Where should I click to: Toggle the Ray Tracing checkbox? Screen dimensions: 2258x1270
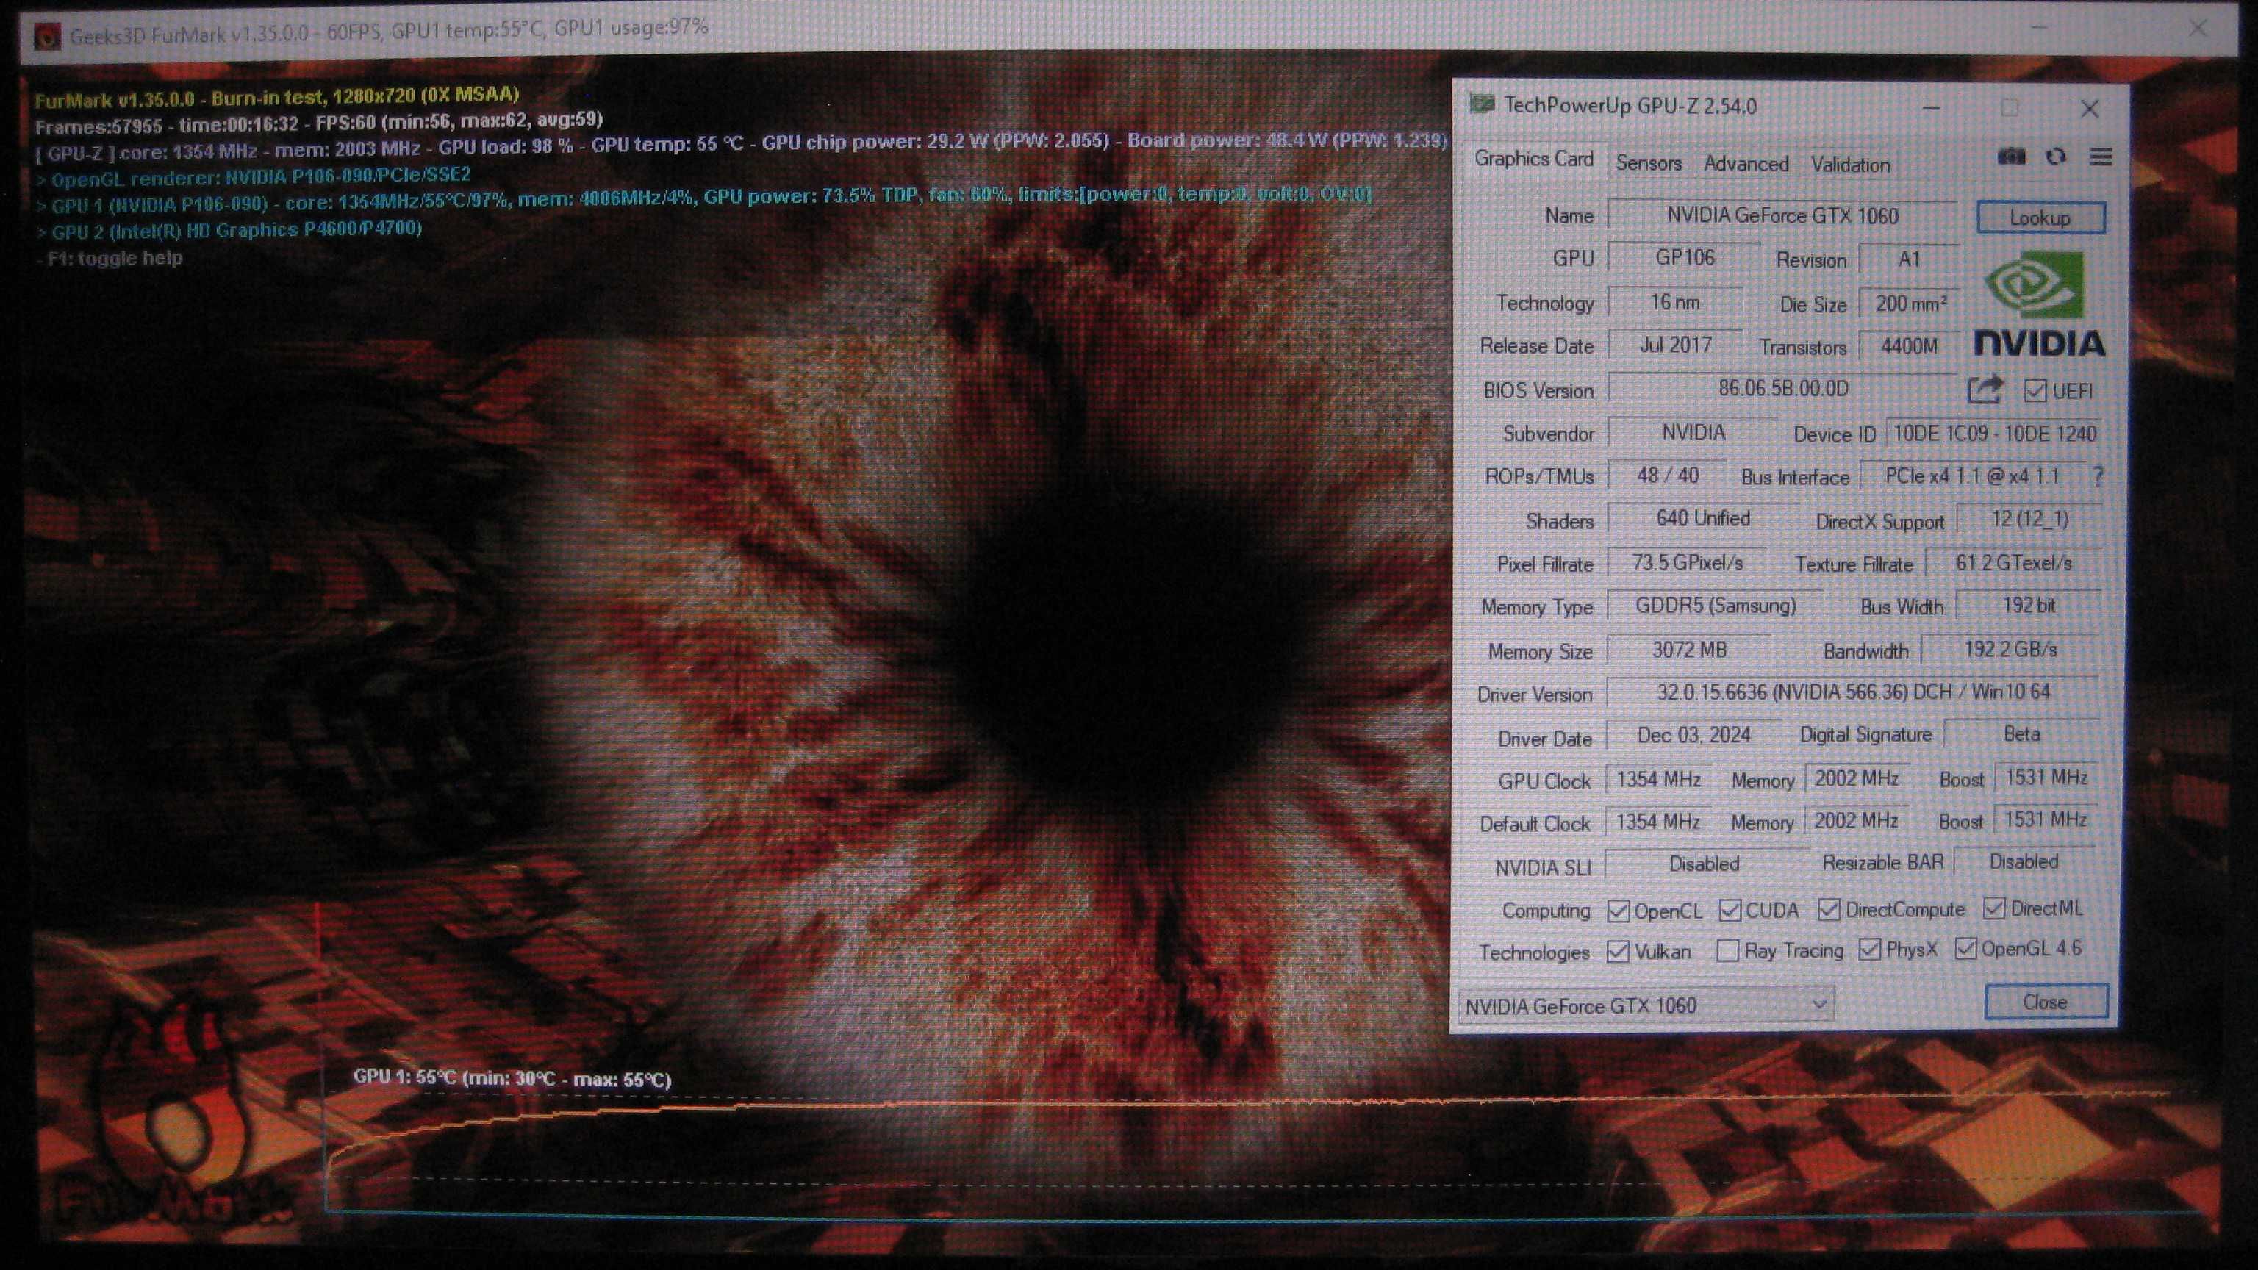(1728, 951)
